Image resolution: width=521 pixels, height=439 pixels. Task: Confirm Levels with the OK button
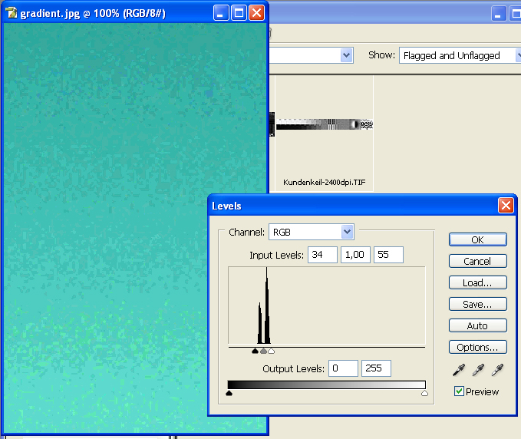(x=477, y=239)
